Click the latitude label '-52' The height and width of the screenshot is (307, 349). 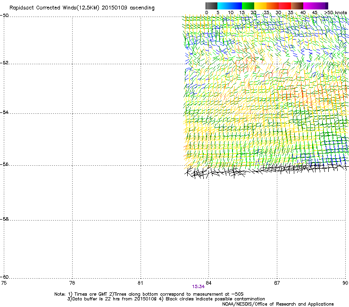tap(4, 63)
